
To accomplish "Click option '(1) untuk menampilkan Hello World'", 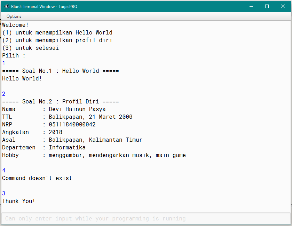I will pyautogui.click(x=57, y=32).
